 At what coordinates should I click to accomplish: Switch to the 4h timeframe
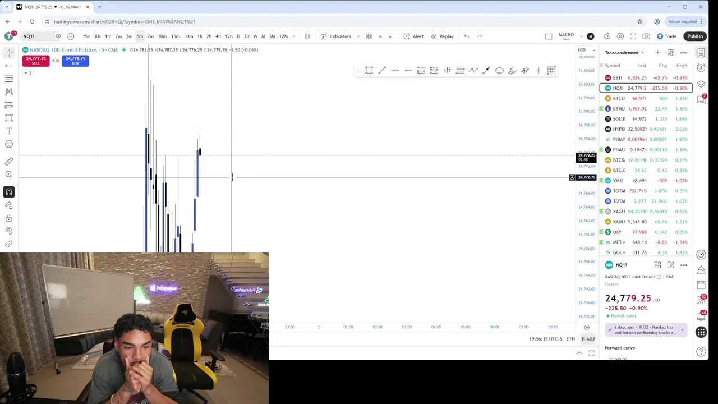point(218,36)
